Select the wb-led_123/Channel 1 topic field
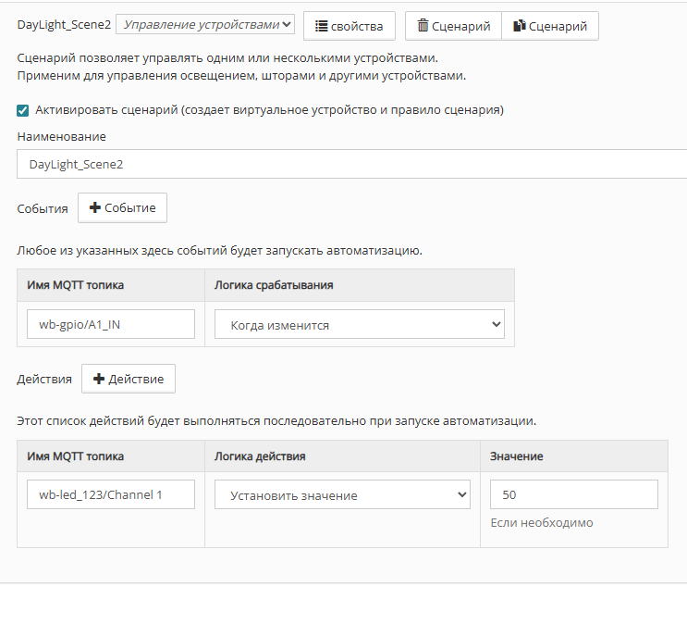Viewport: 687px width, 624px height. (111, 494)
